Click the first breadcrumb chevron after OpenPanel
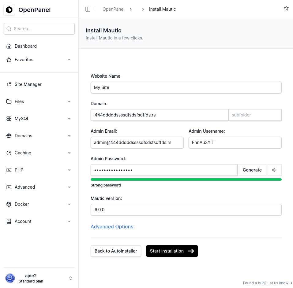Image resolution: width=293 pixels, height=288 pixels. (x=131, y=9)
